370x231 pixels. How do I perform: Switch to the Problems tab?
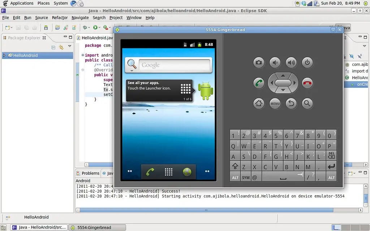tap(88, 173)
